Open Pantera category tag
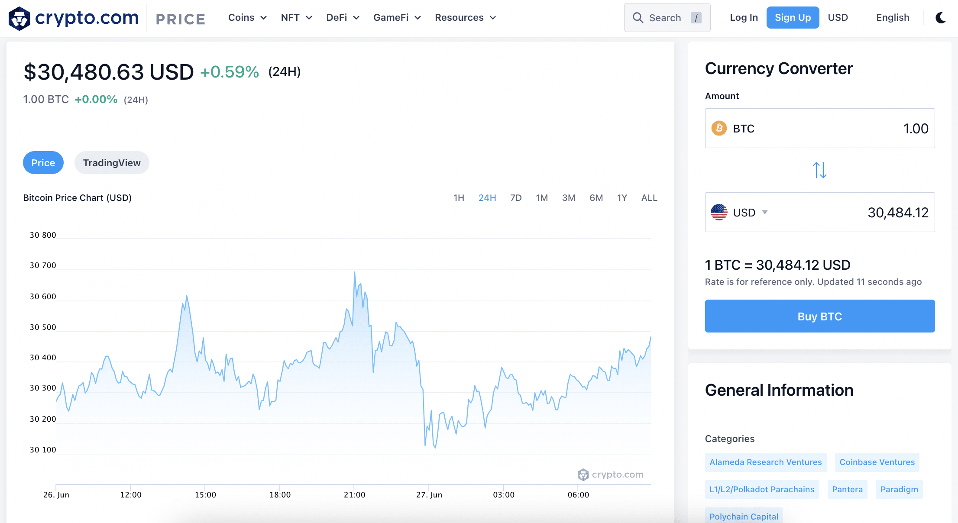 point(847,489)
